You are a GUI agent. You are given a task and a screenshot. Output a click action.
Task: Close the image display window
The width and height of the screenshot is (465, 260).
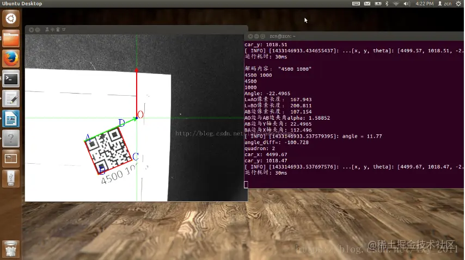[x=32, y=29]
